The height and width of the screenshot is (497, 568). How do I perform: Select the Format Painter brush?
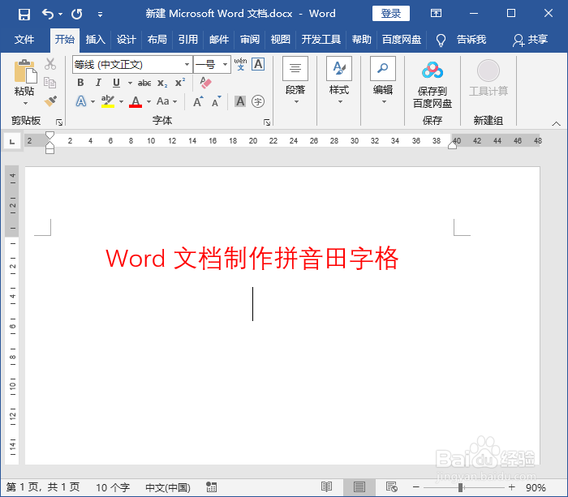(x=50, y=101)
